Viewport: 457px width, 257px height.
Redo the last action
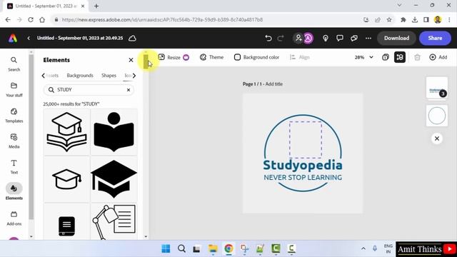[281, 38]
